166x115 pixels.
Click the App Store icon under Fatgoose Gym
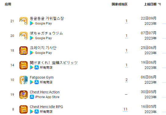tap(37, 82)
